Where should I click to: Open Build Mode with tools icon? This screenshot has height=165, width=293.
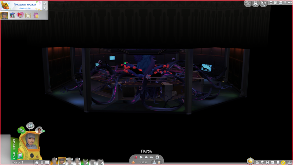pyautogui.click(x=248, y=3)
